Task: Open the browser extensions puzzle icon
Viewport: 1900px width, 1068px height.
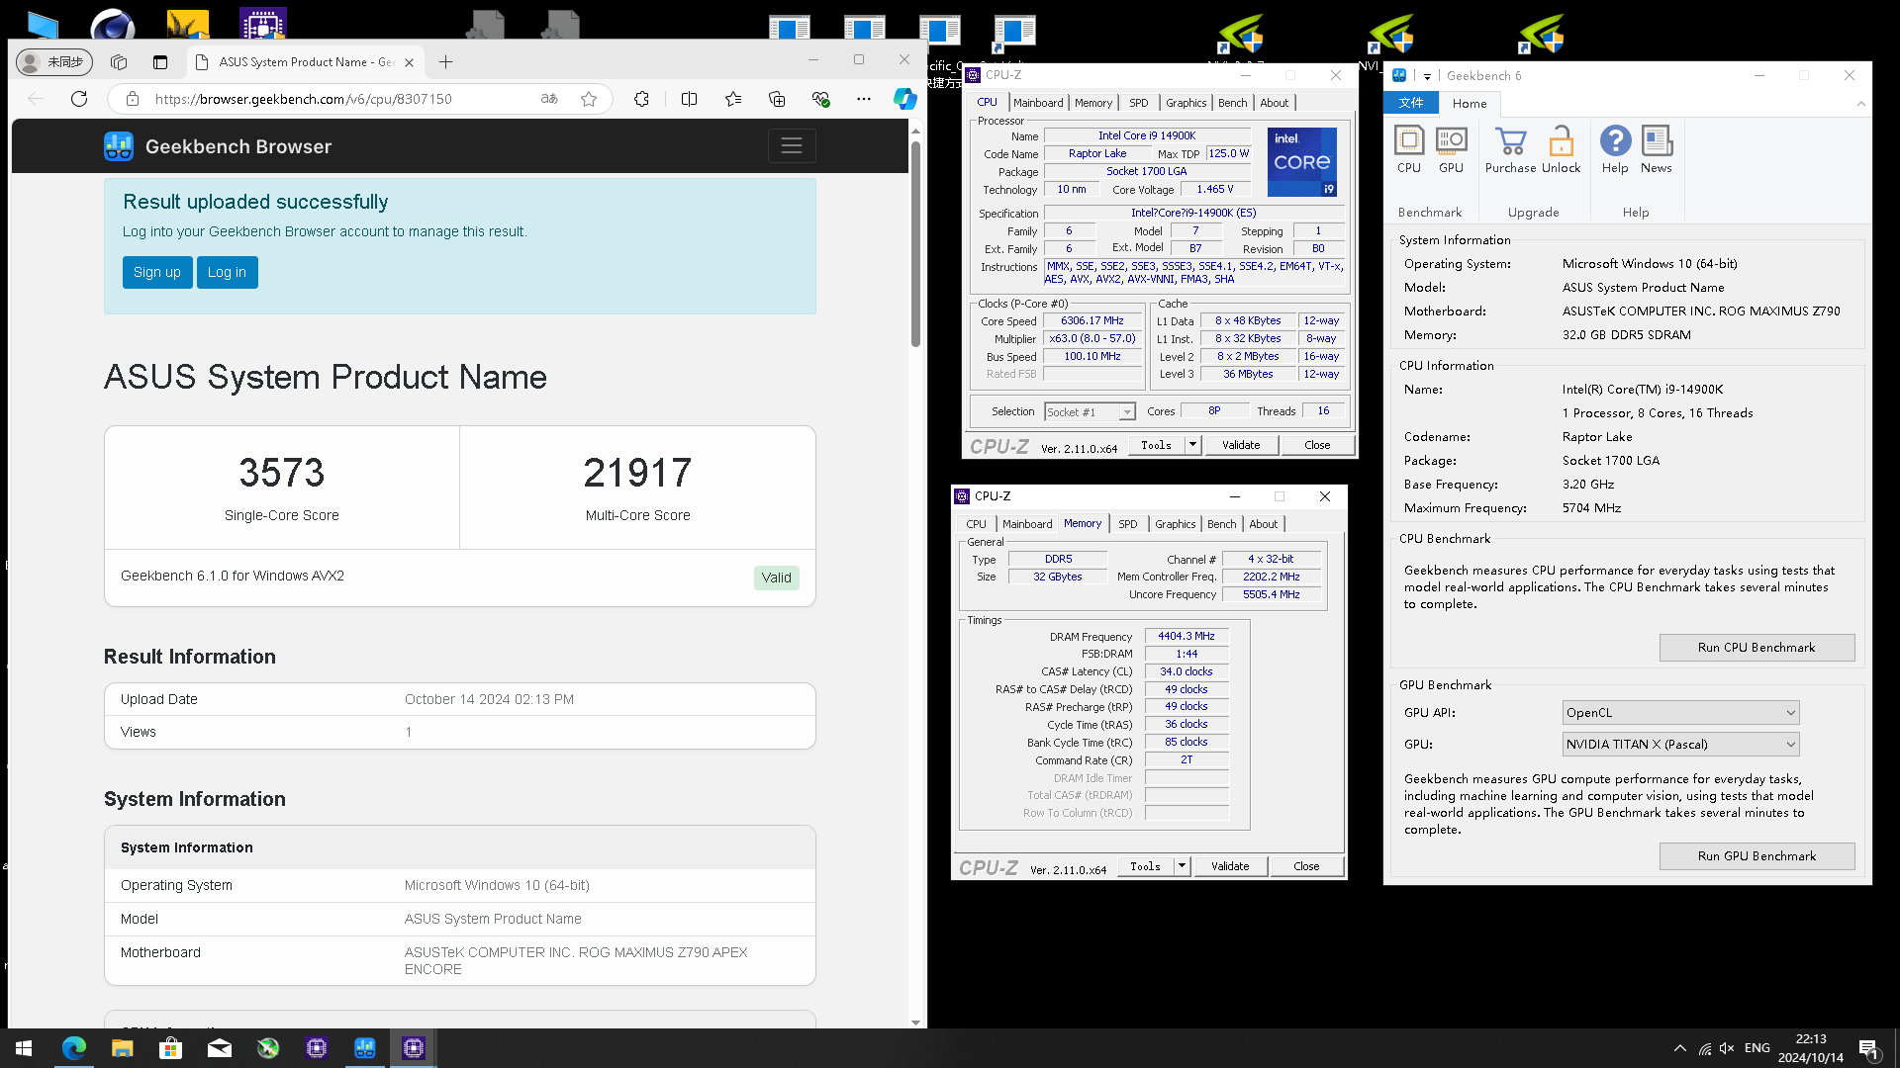Action: (641, 99)
